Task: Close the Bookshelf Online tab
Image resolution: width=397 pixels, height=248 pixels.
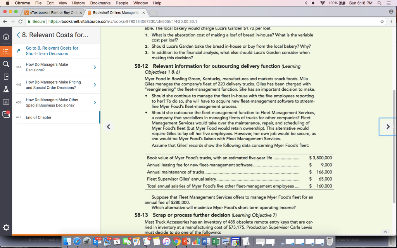Action: coord(143,13)
